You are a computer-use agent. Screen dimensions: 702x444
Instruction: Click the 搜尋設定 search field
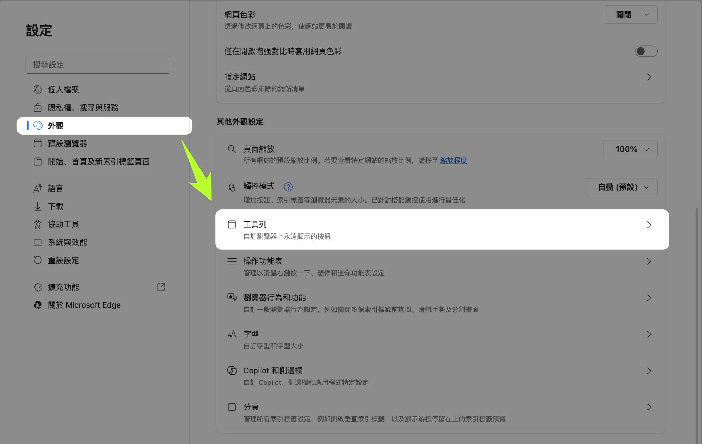98,64
